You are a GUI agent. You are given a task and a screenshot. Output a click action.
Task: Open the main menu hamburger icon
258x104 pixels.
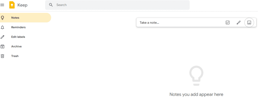click(x=2, y=5)
